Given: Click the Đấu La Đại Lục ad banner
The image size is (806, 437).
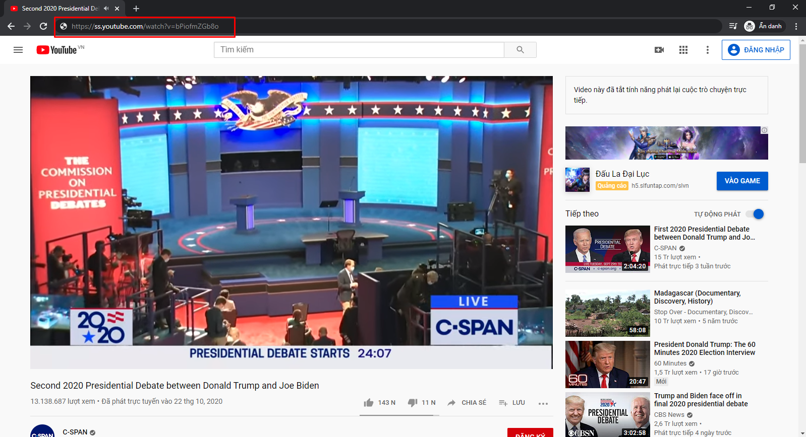Looking at the screenshot, I should pyautogui.click(x=667, y=143).
